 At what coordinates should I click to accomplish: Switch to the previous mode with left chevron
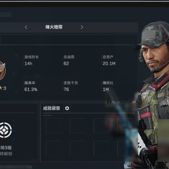tap(26, 27)
